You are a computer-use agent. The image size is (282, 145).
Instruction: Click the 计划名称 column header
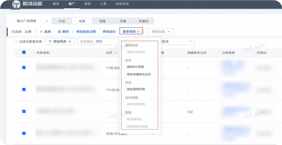click(228, 53)
